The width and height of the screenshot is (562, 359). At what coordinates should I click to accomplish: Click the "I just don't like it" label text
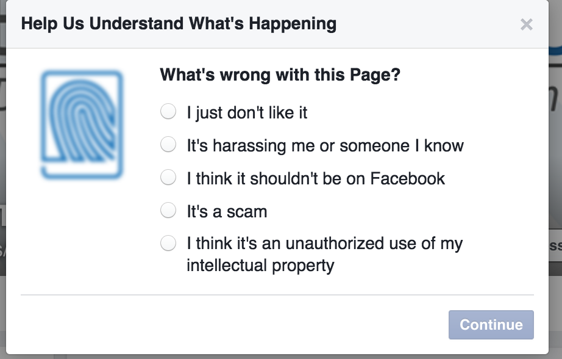point(247,113)
